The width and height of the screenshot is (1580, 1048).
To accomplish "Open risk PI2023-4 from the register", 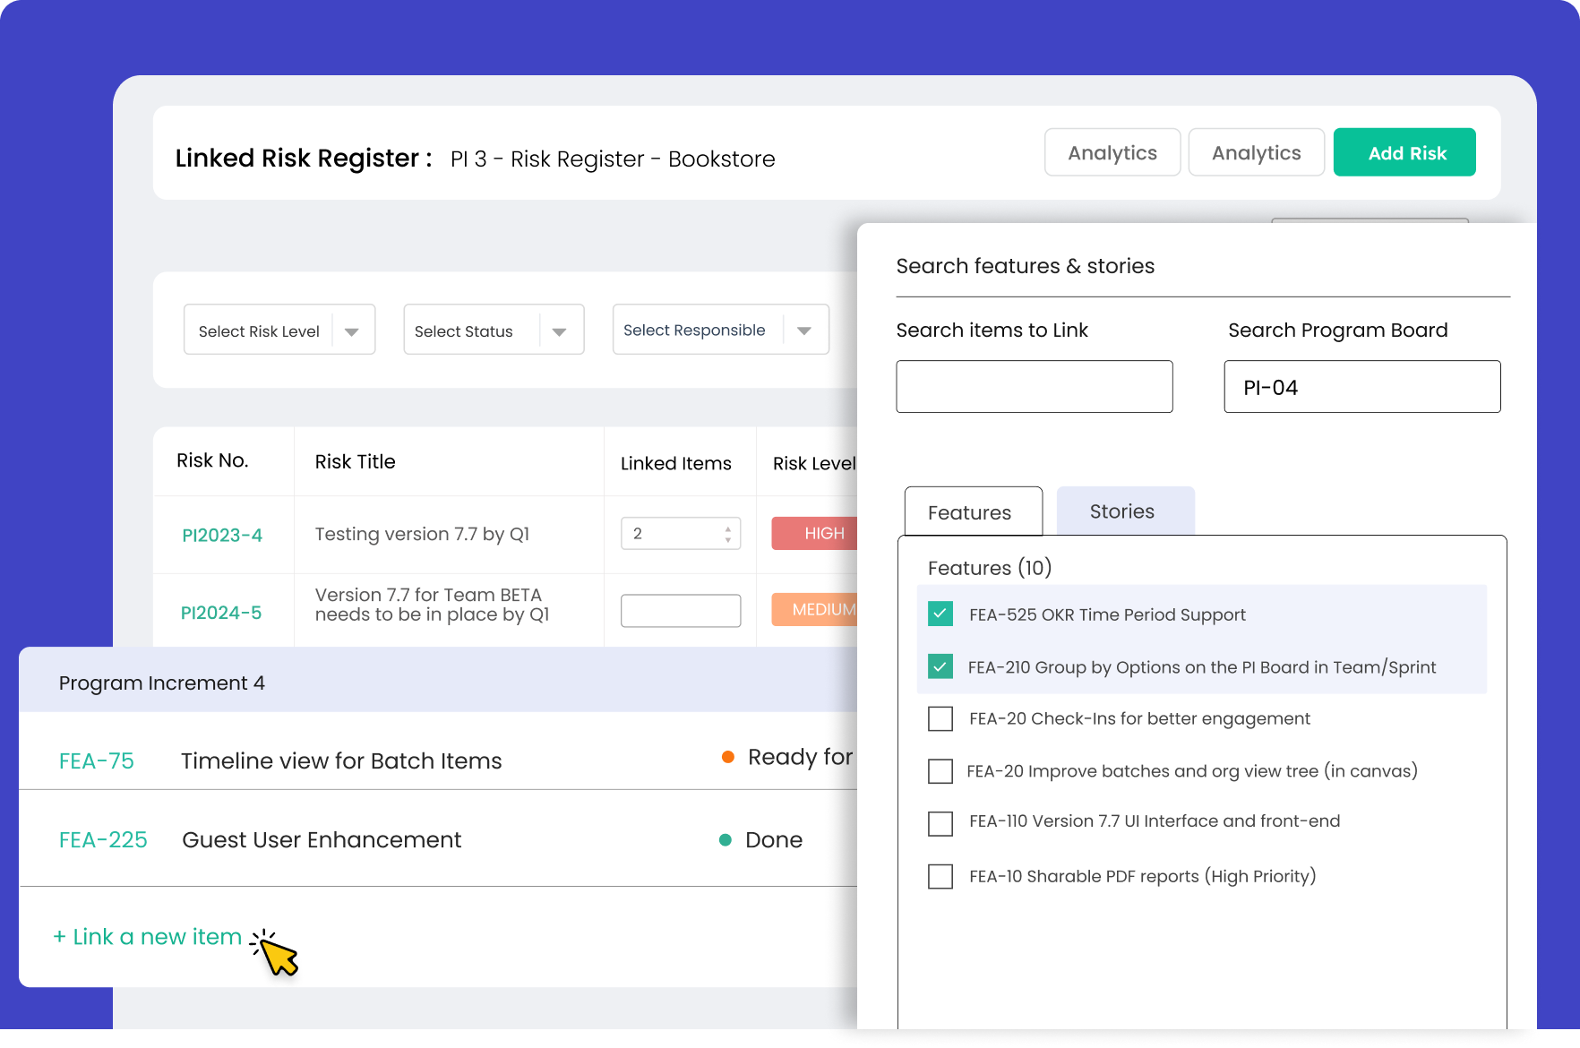I will click(223, 534).
